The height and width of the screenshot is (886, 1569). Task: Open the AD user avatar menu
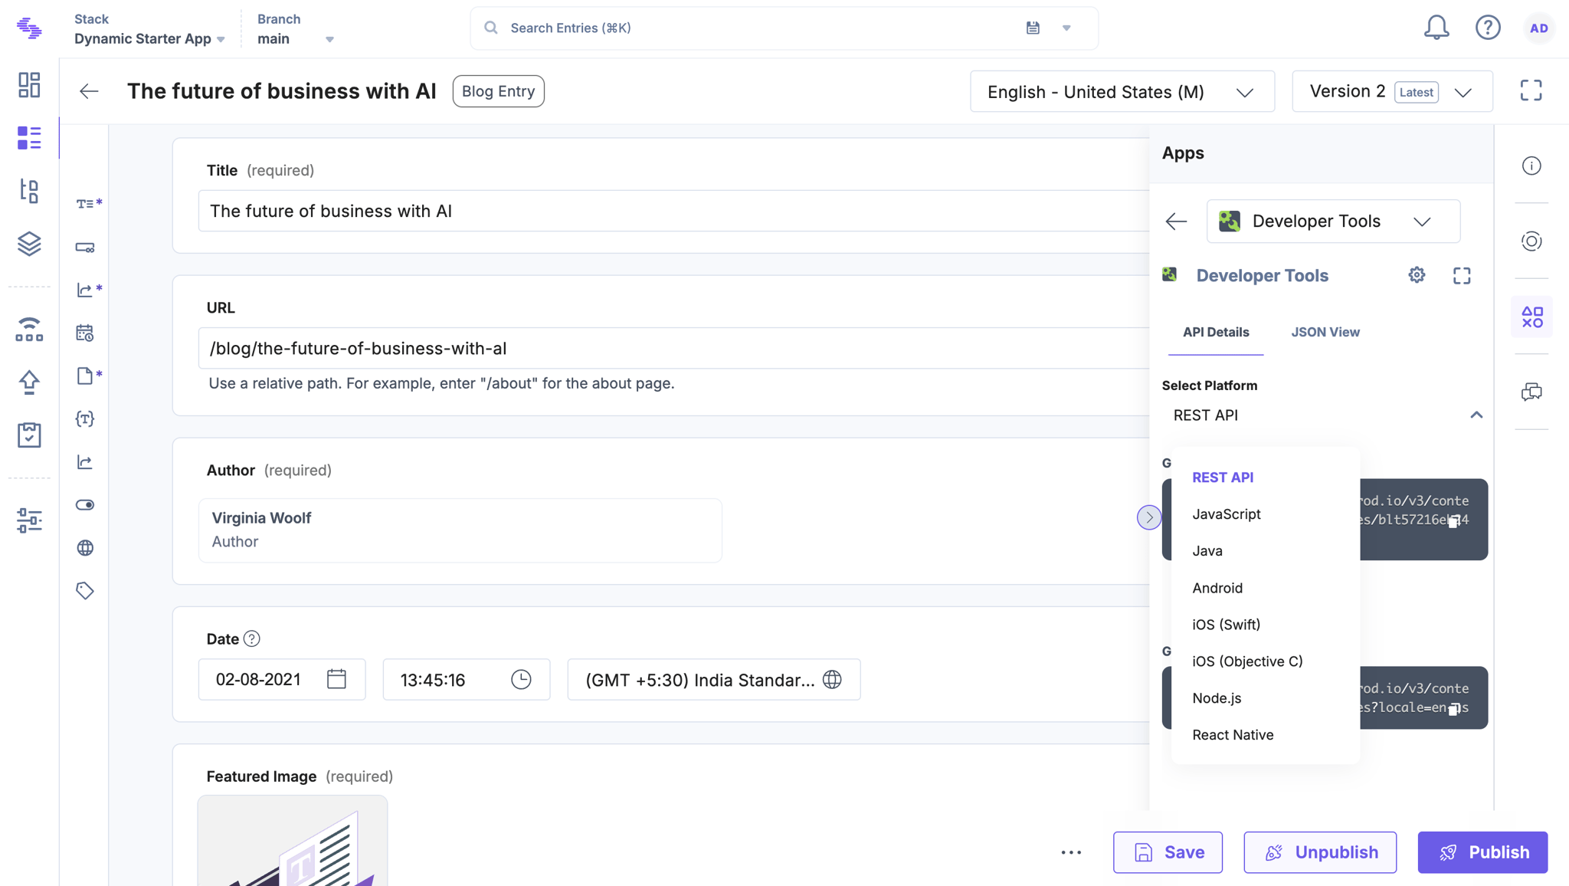point(1539,28)
